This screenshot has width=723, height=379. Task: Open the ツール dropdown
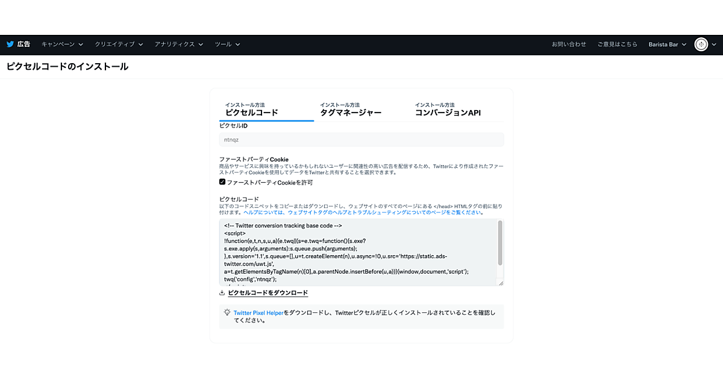pyautogui.click(x=227, y=44)
